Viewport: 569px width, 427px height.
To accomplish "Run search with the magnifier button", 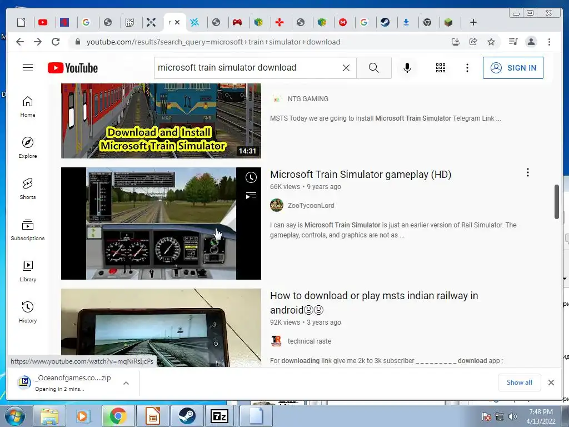I will click(374, 68).
